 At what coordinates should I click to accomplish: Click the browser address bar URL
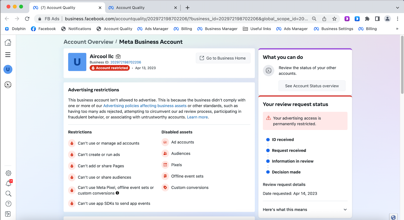[187, 19]
